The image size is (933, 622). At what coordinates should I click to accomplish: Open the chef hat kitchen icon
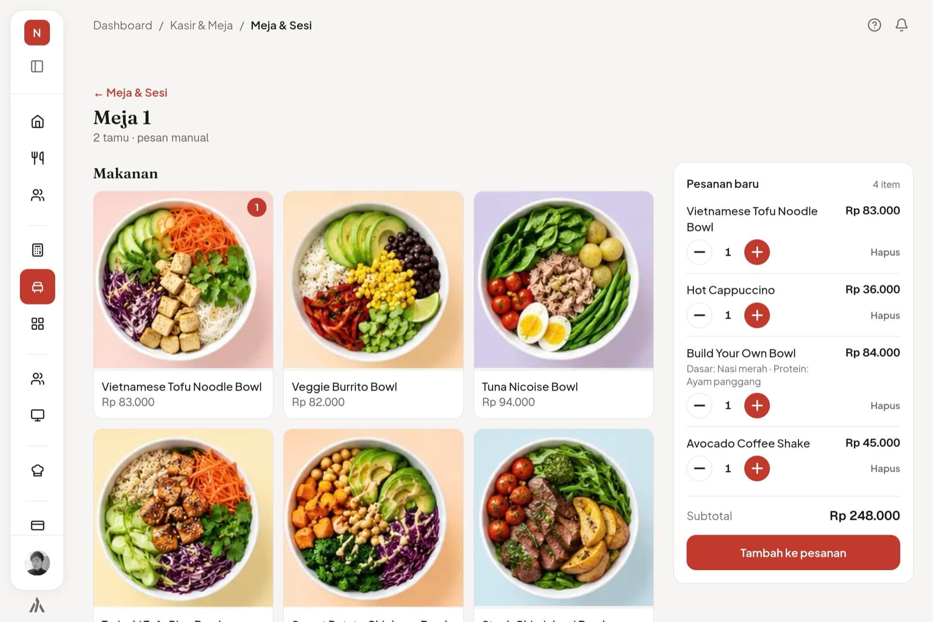37,471
